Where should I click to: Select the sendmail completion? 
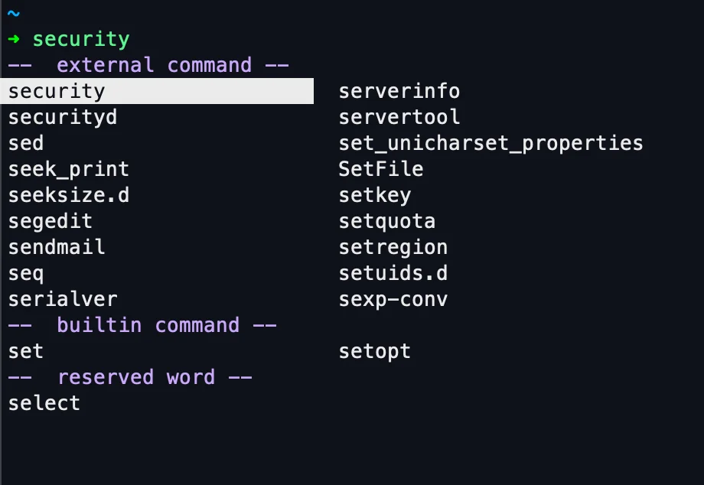point(57,248)
